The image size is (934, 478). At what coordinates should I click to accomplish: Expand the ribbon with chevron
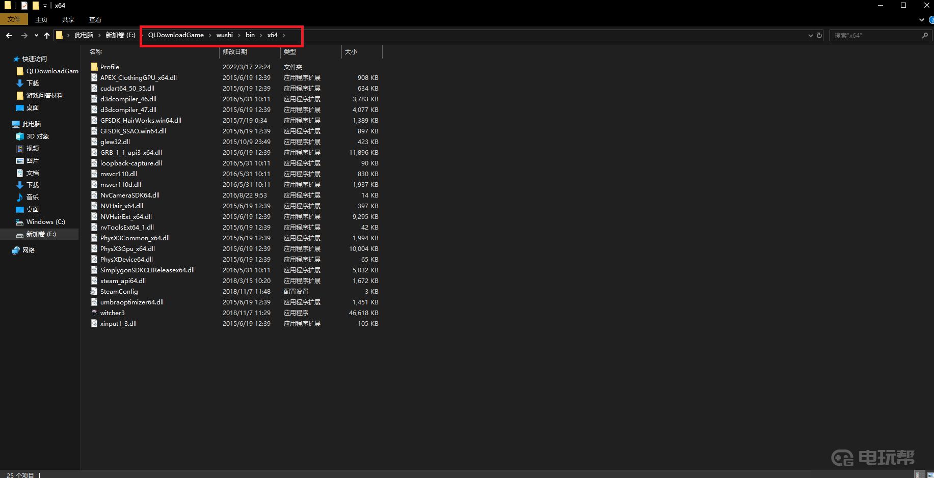[921, 20]
